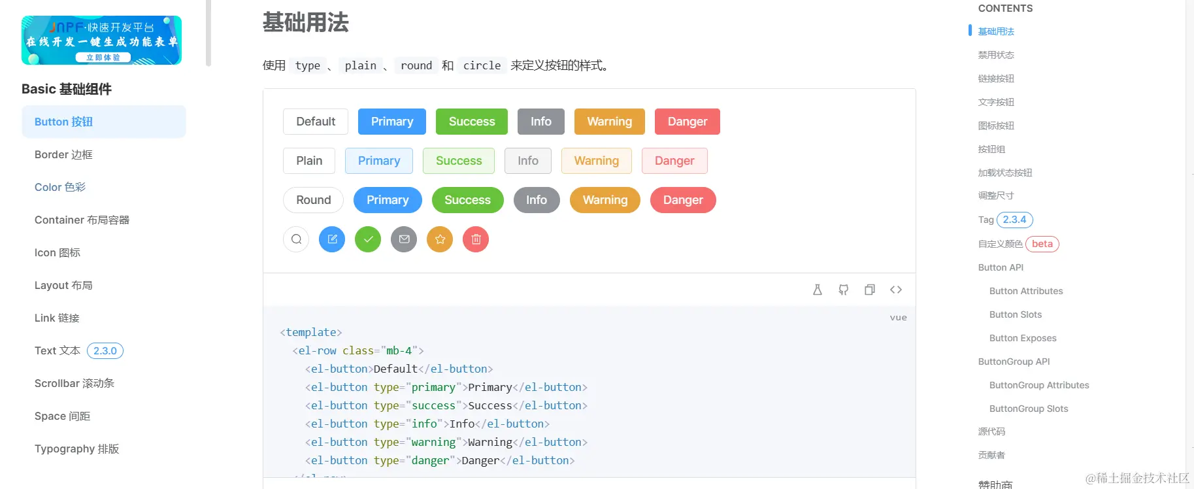Click the solid green Success button

pyautogui.click(x=472, y=122)
